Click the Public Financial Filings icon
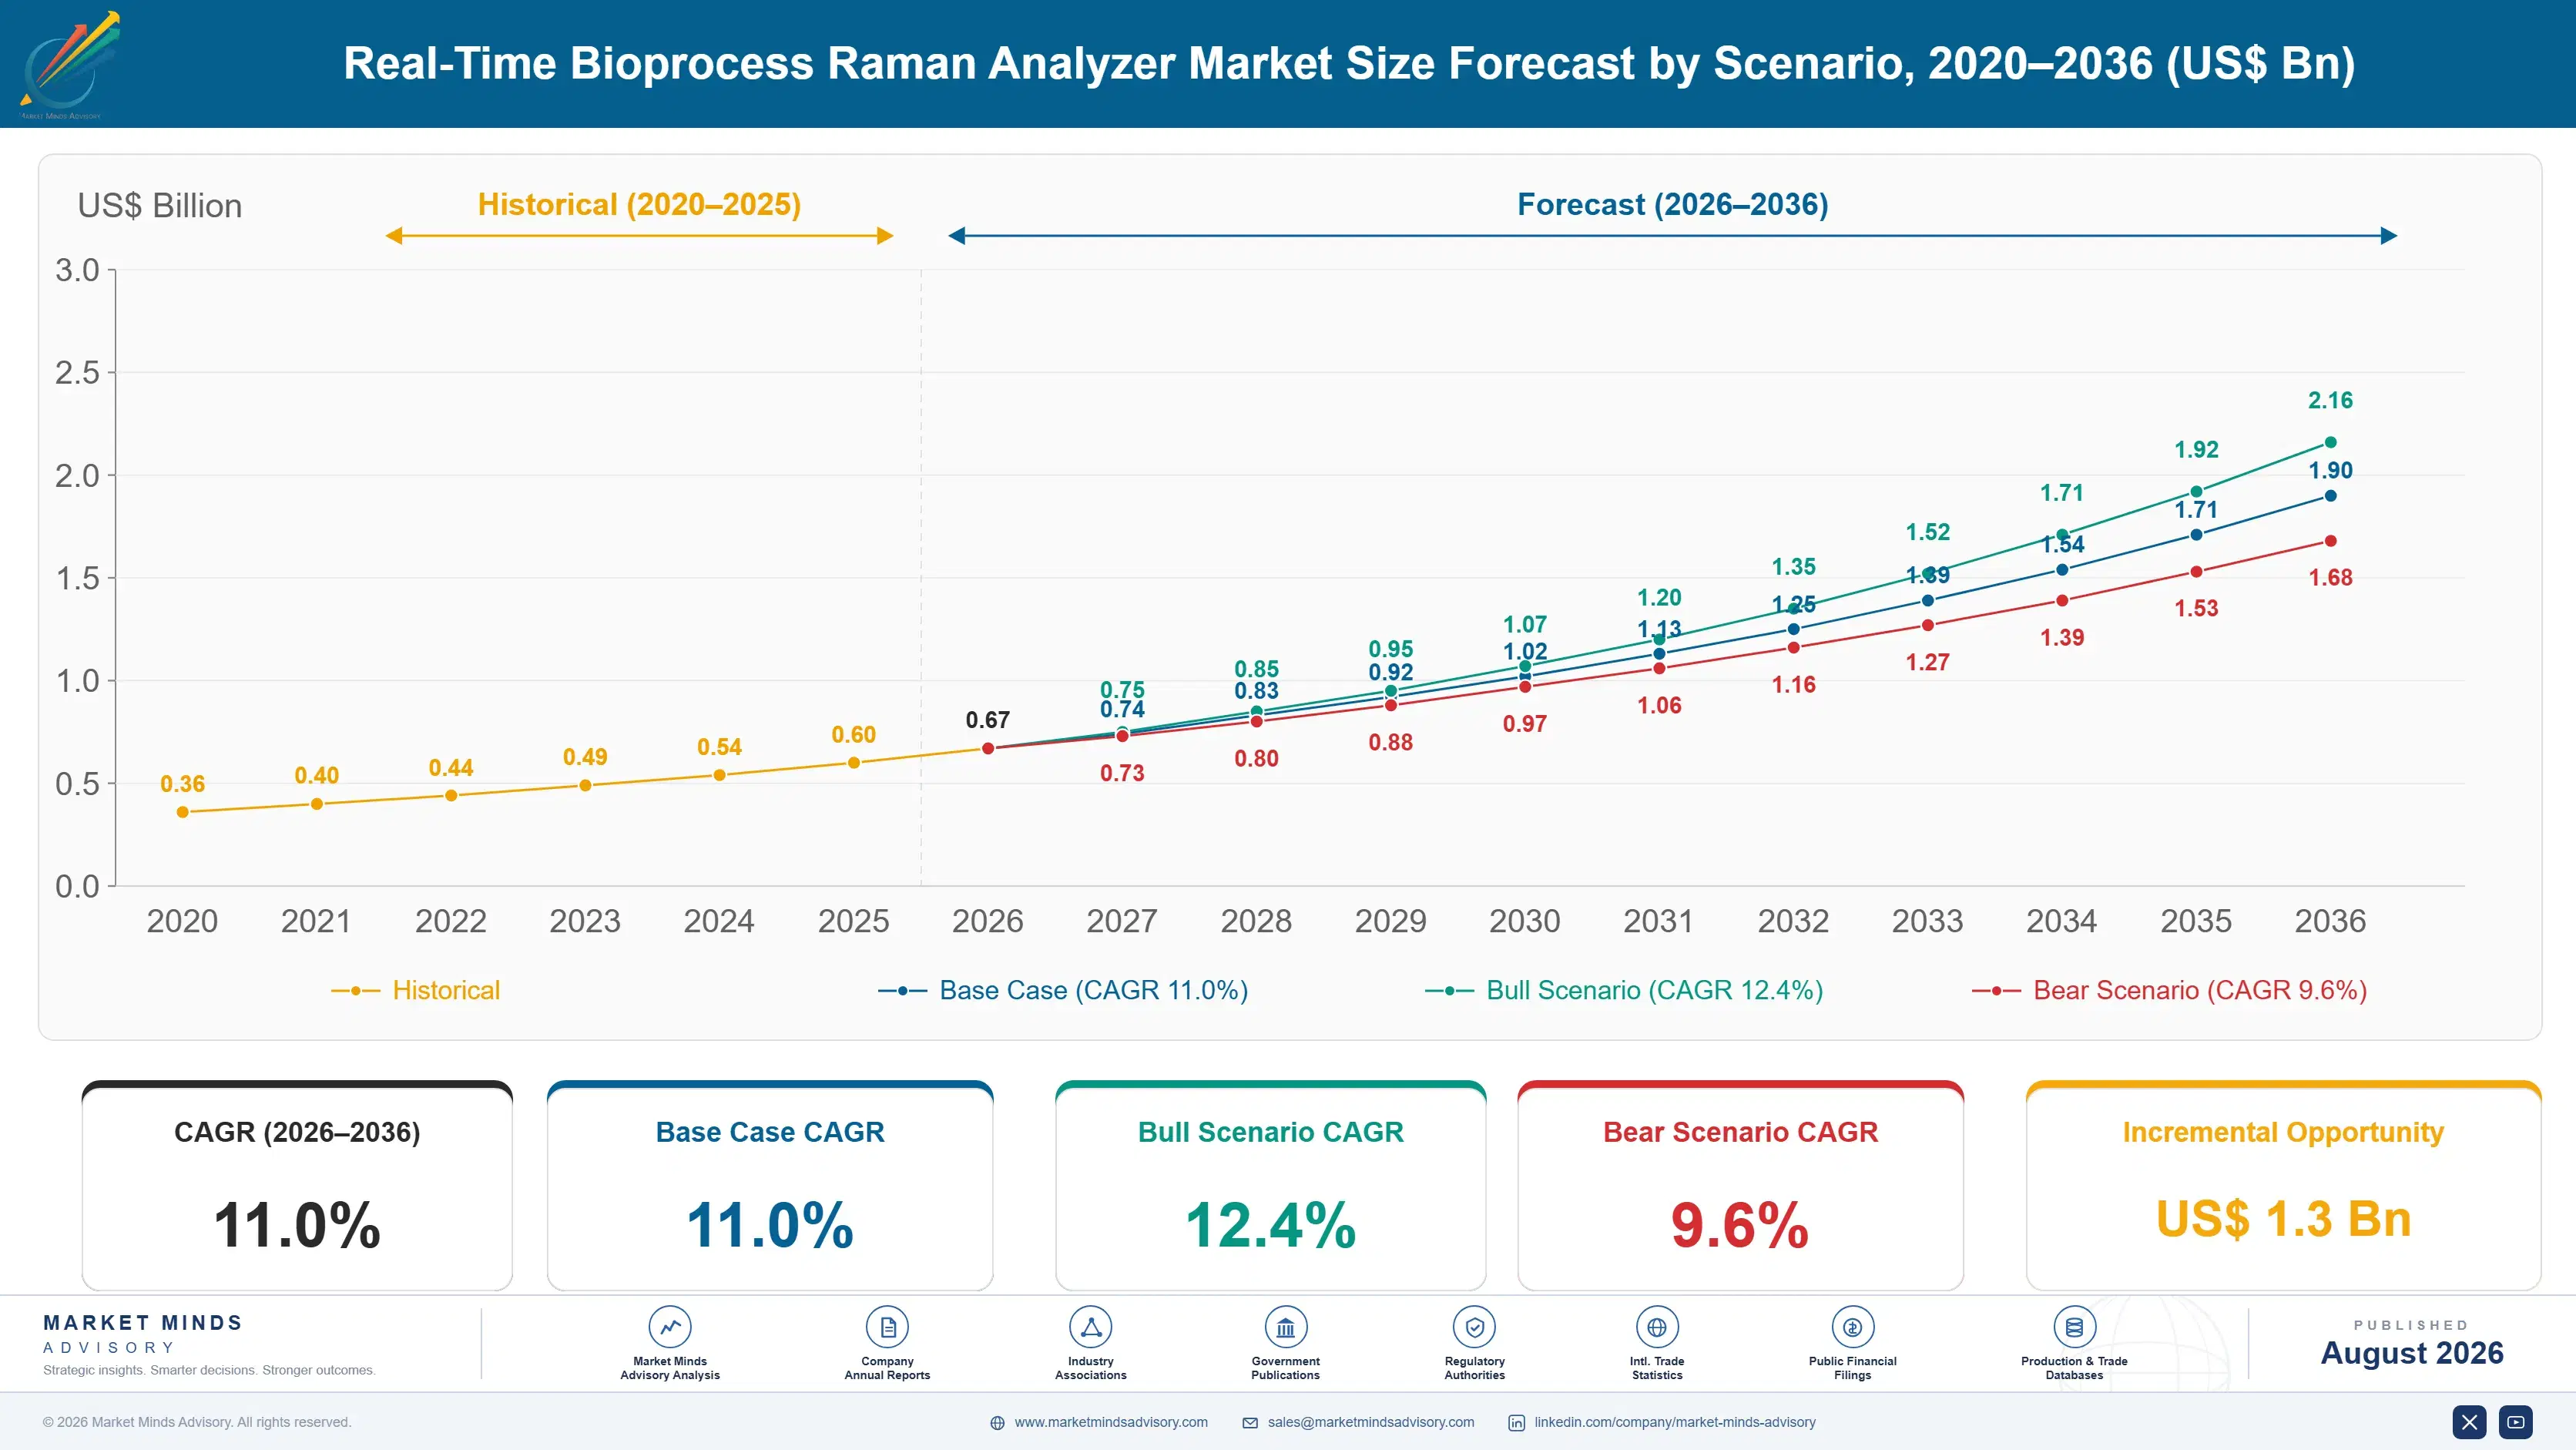Screen dimensions: 2576x1450 pos(1853,1327)
